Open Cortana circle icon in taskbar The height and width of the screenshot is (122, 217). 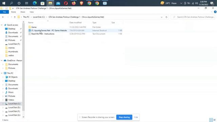point(19,3)
